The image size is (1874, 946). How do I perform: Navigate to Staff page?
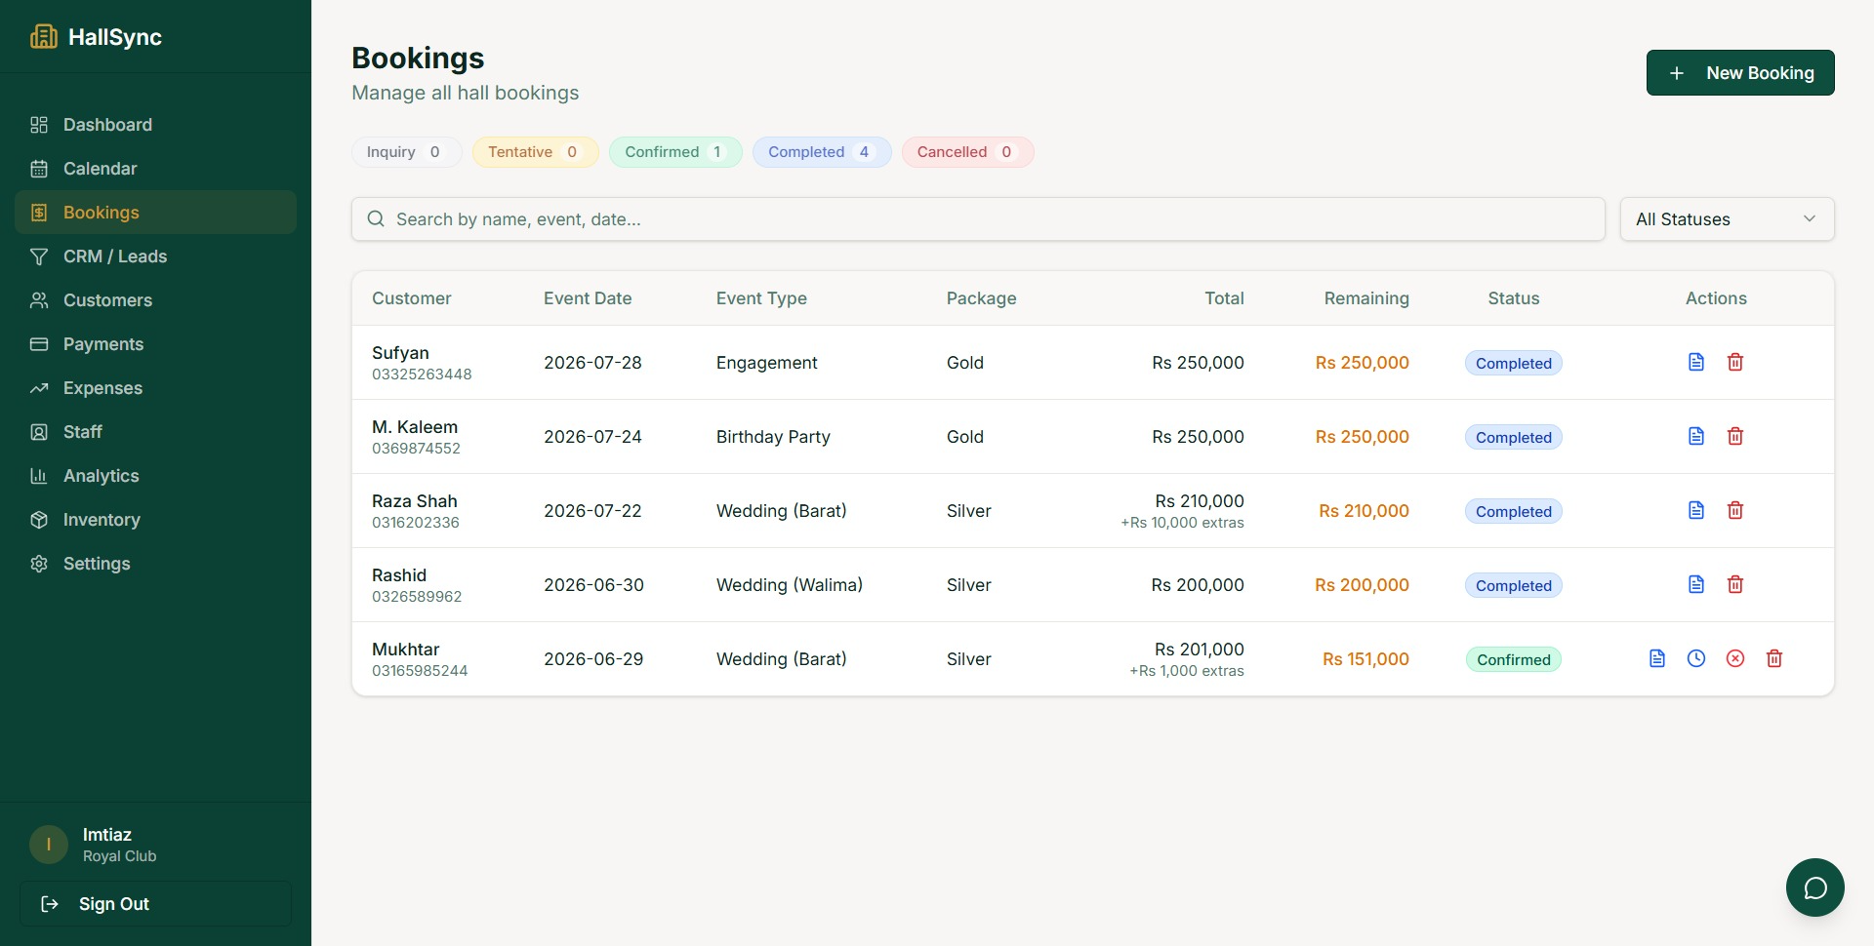pyautogui.click(x=155, y=432)
